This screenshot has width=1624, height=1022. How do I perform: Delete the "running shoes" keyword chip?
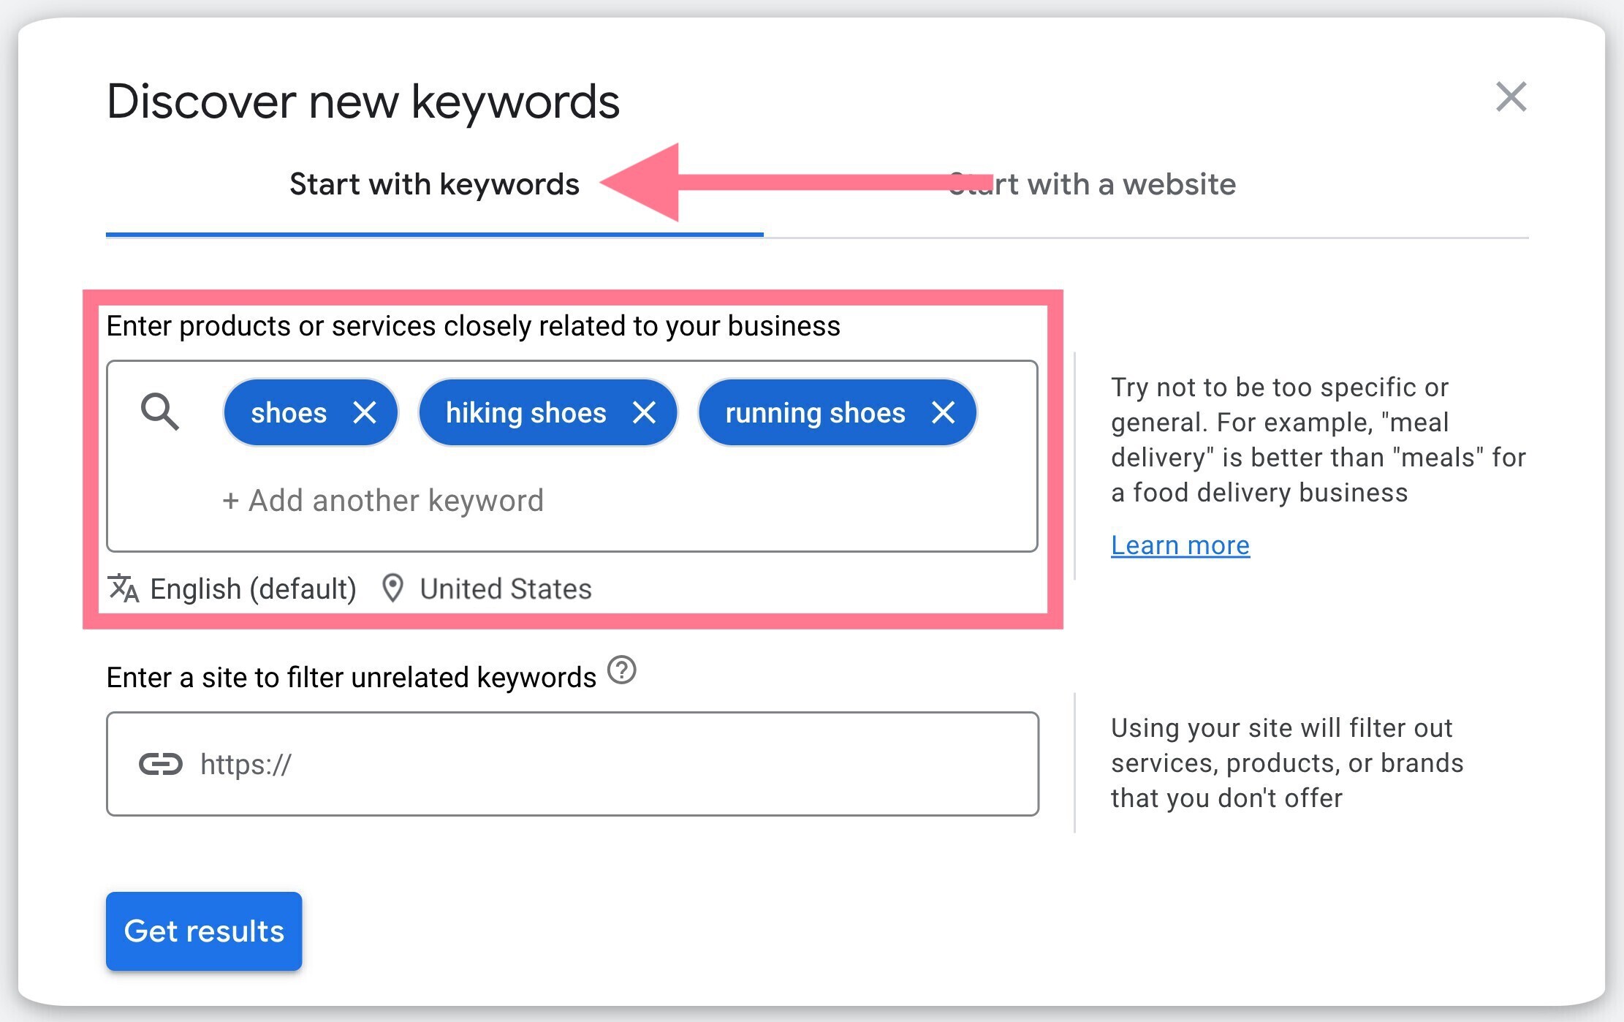click(943, 413)
